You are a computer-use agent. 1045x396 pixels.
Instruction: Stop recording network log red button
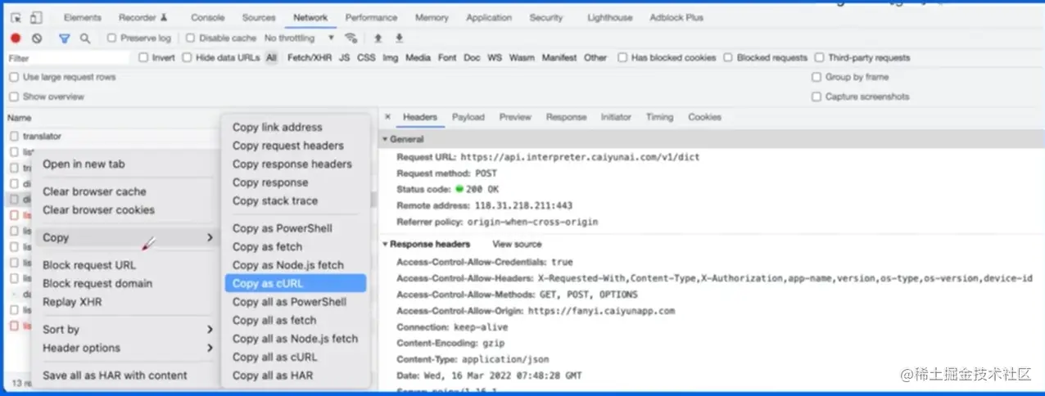pos(16,38)
